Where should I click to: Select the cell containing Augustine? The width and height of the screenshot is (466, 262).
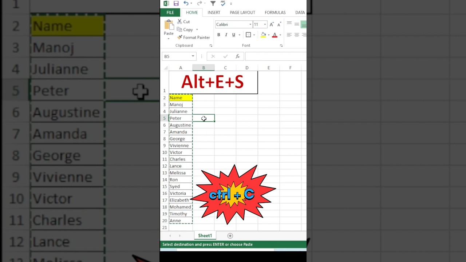[181, 125]
